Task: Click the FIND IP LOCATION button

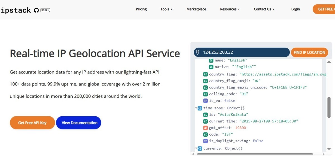Action: pos(309,52)
